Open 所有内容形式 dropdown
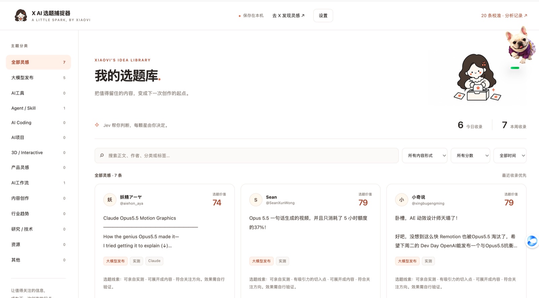 pos(424,155)
